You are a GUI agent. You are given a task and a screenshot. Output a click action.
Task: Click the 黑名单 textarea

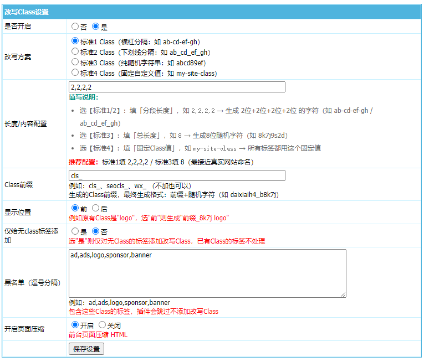pyautogui.click(x=207, y=273)
